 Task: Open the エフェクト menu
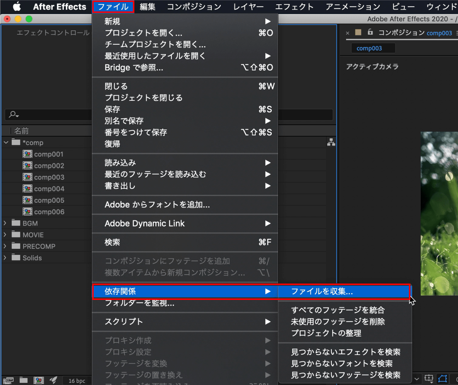[x=295, y=7]
